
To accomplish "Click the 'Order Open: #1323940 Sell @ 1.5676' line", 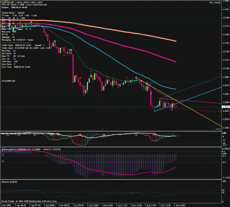I will click(x=26, y=48).
